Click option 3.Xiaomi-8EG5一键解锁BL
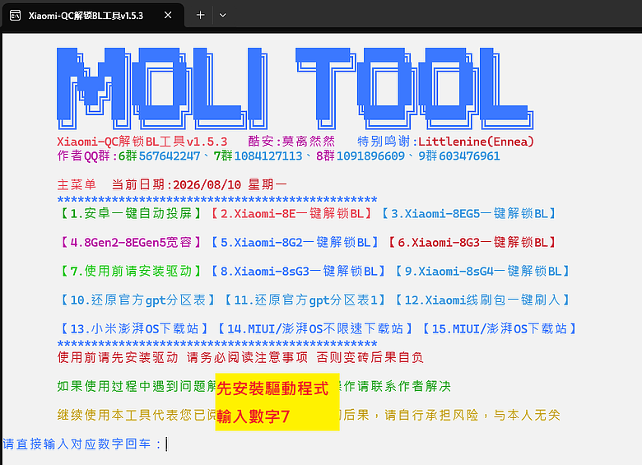This screenshot has height=465, width=642. (468, 213)
